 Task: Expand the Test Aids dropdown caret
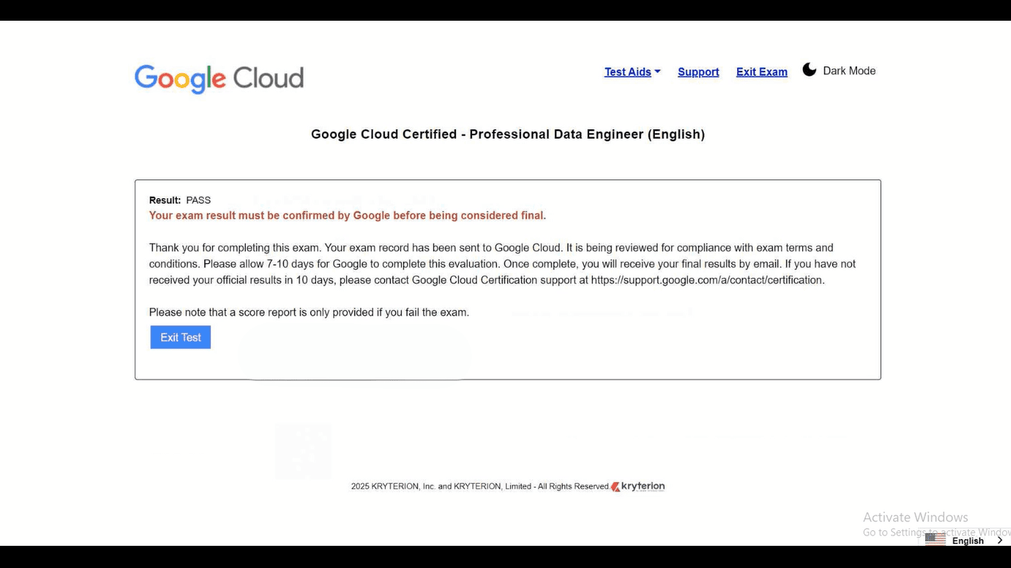pos(657,72)
